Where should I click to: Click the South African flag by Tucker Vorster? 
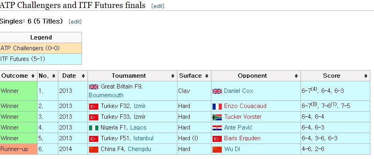coord(217,117)
